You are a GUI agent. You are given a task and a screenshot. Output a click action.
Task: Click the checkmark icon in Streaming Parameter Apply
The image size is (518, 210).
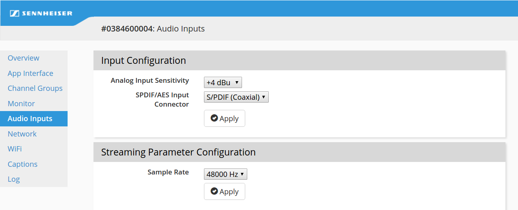tap(214, 191)
